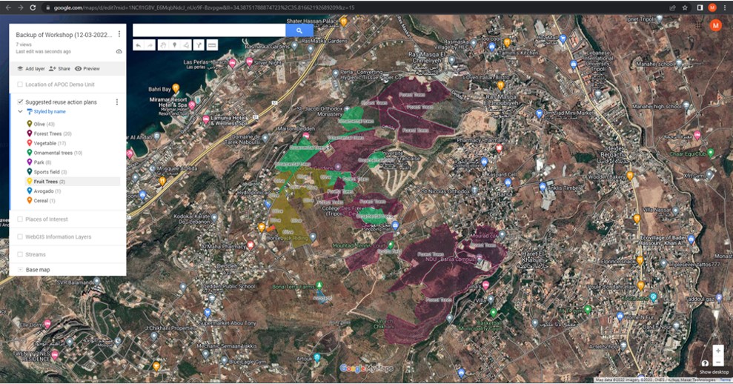Image resolution: width=733 pixels, height=384 pixels.
Task: Click the add directions tool
Action: click(x=199, y=45)
